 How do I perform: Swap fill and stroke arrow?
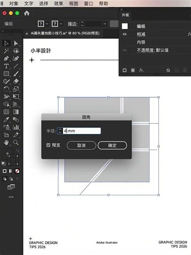pyautogui.click(x=17, y=151)
